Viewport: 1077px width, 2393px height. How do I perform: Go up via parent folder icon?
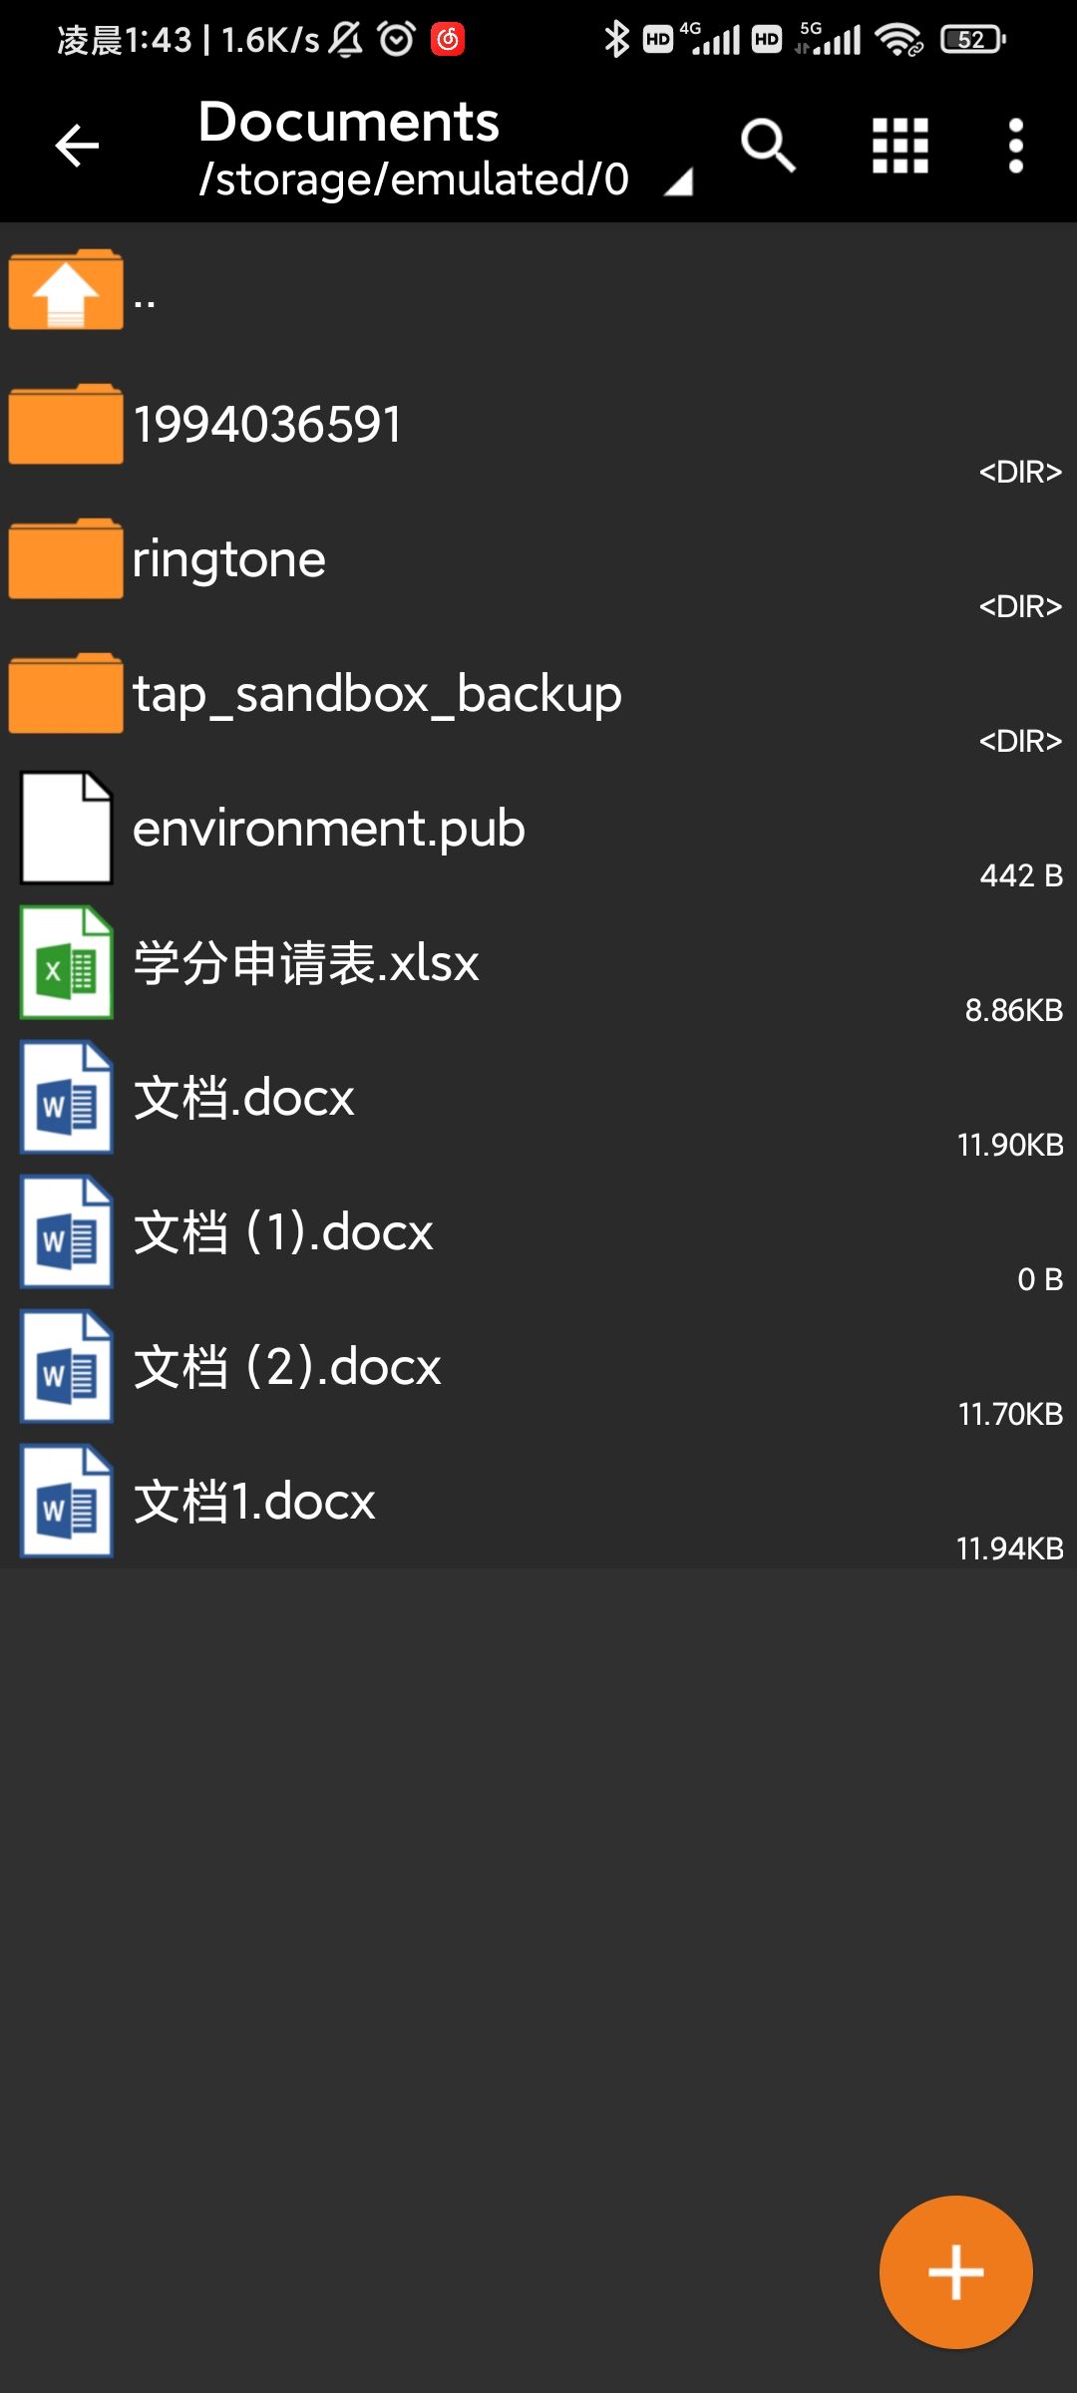pyautogui.click(x=66, y=290)
